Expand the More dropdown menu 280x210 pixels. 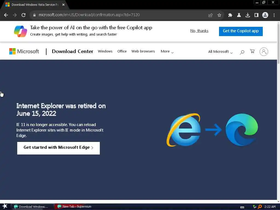[167, 51]
